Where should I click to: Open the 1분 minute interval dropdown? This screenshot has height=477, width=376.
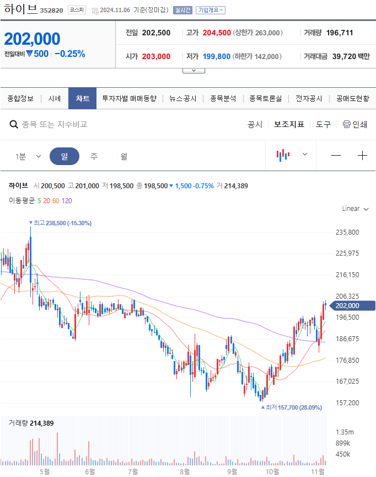tap(28, 156)
